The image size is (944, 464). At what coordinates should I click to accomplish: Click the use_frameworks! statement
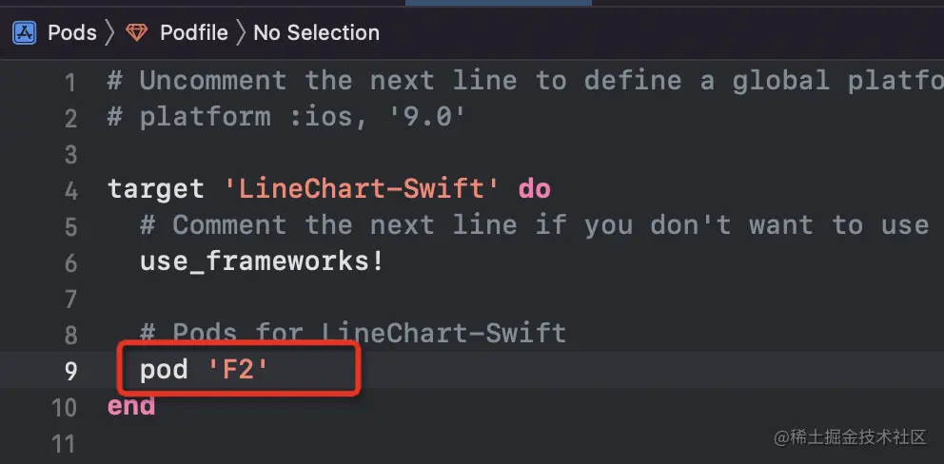[262, 261]
